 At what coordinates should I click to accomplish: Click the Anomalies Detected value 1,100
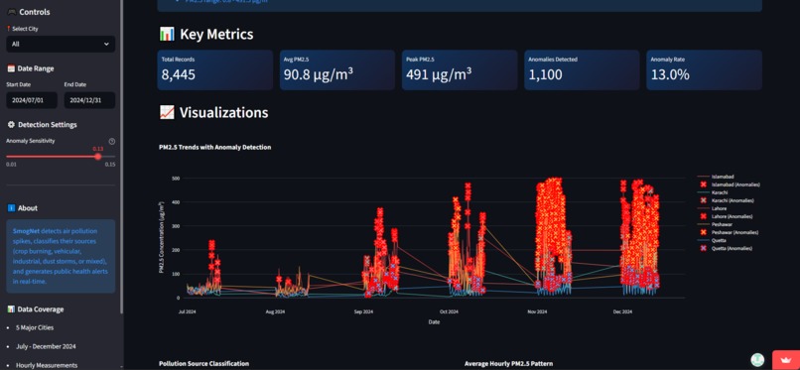(545, 75)
